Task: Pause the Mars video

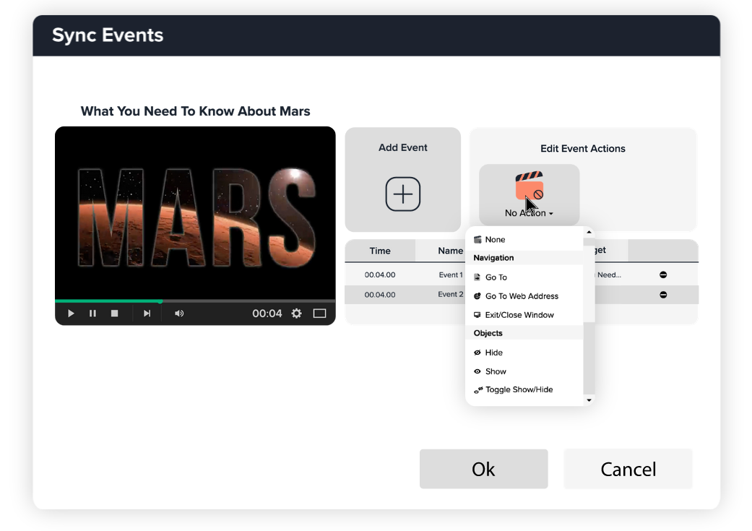Action: click(x=92, y=314)
